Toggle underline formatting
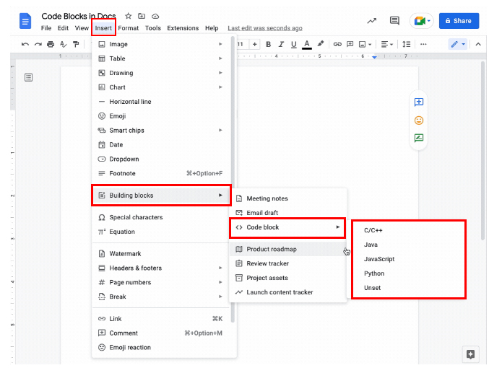The image size is (489, 368). coord(293,45)
